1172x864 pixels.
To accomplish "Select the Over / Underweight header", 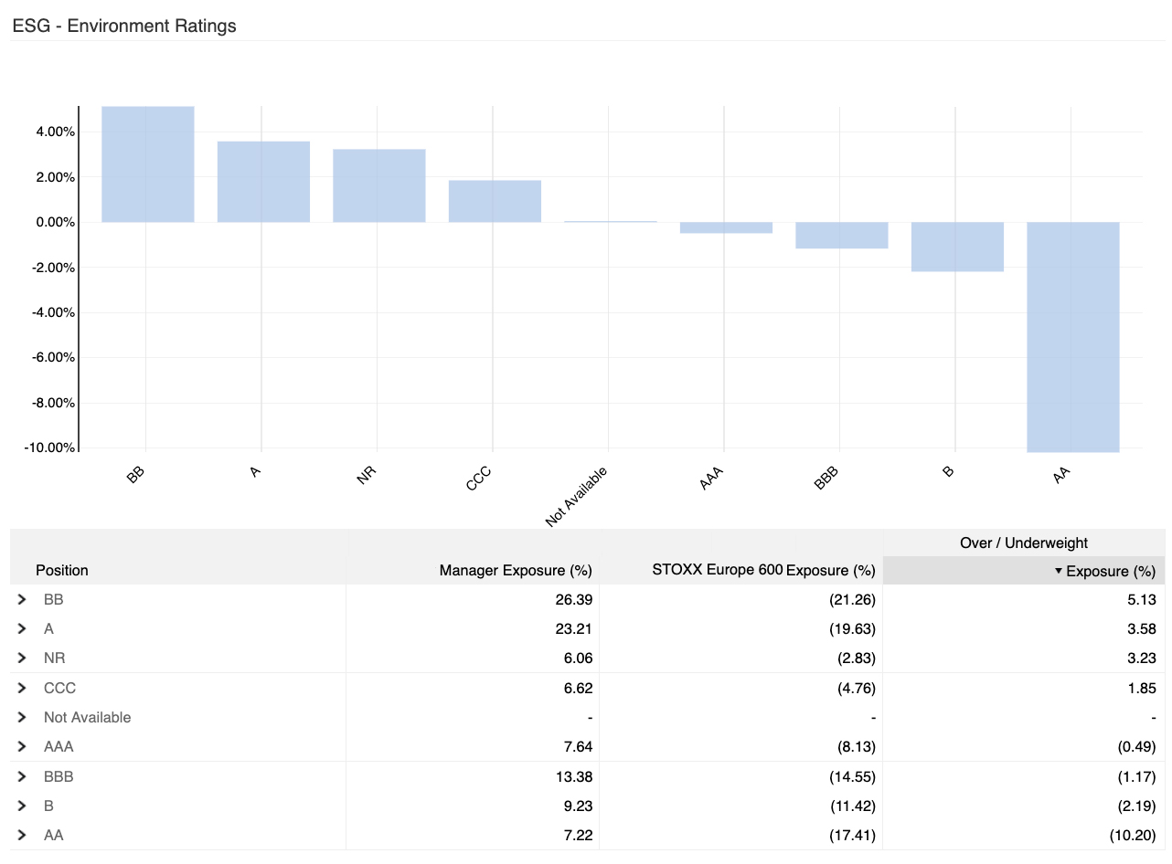I will click(1022, 543).
